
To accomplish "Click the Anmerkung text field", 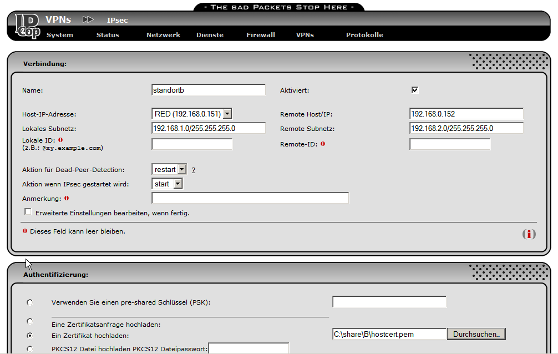I will coord(250,198).
